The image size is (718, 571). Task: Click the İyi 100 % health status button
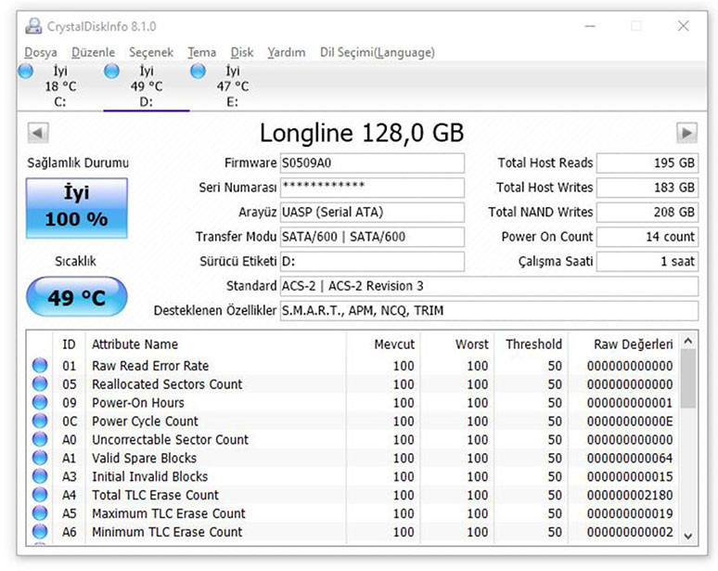click(76, 208)
